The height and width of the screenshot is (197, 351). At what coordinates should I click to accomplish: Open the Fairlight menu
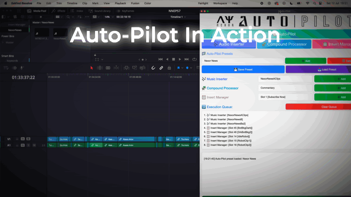coord(203,3)
